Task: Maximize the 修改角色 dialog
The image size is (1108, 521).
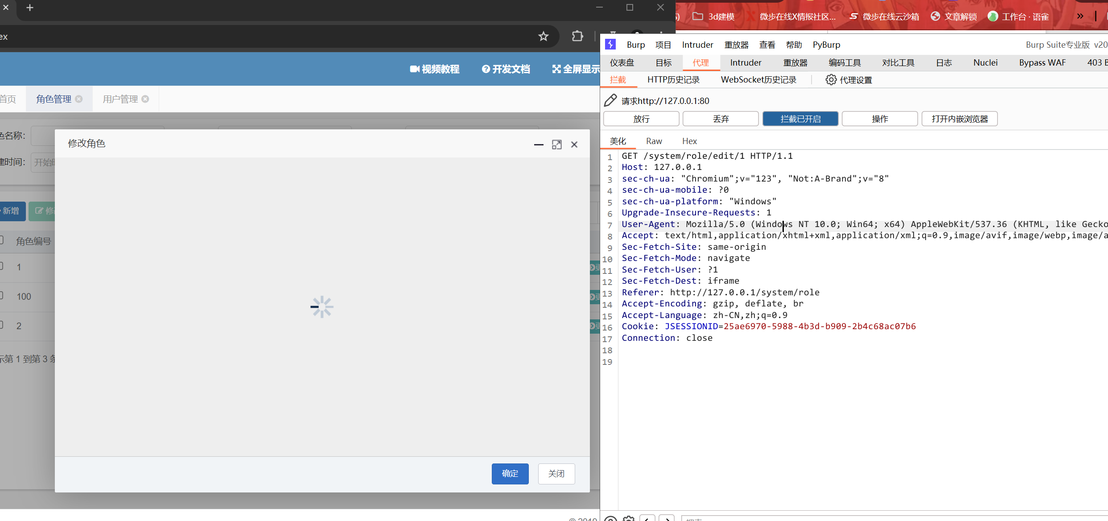Action: tap(556, 145)
